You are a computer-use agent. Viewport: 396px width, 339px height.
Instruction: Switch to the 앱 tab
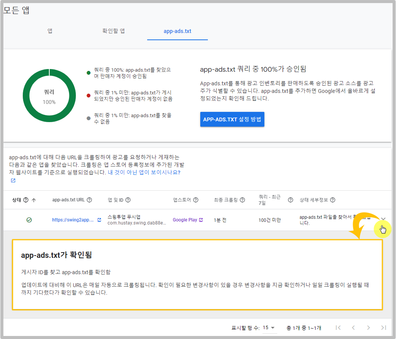pyautogui.click(x=50, y=31)
